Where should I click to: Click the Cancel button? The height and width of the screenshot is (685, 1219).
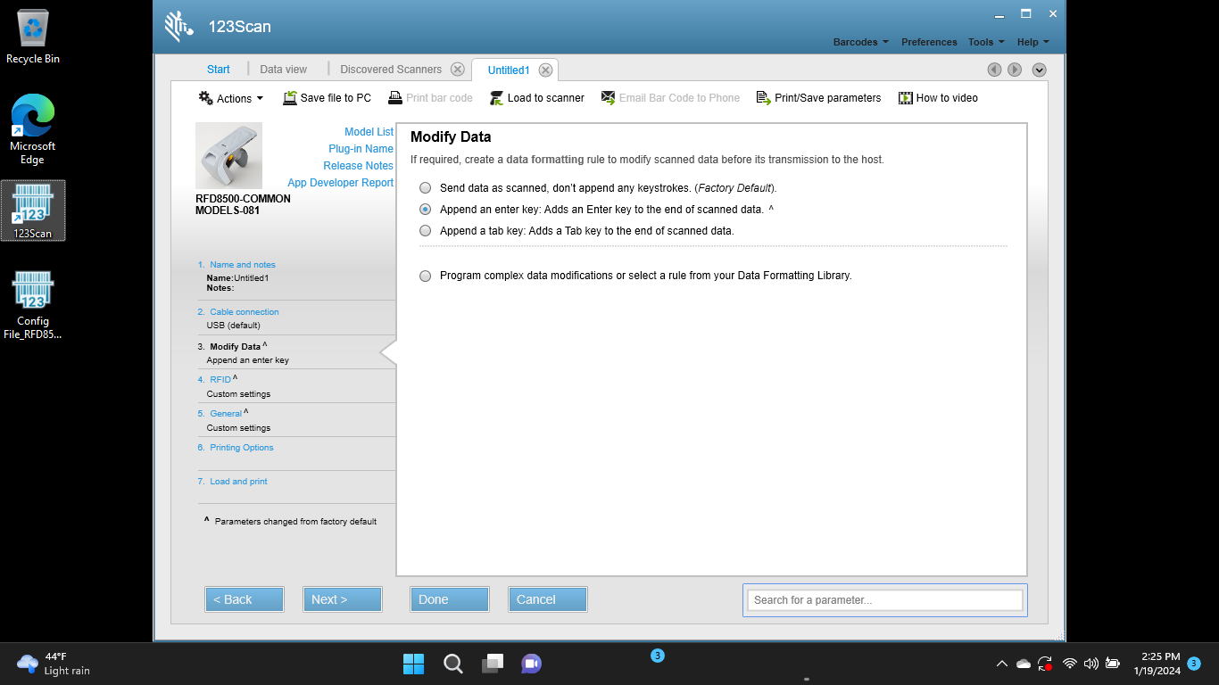tap(548, 599)
